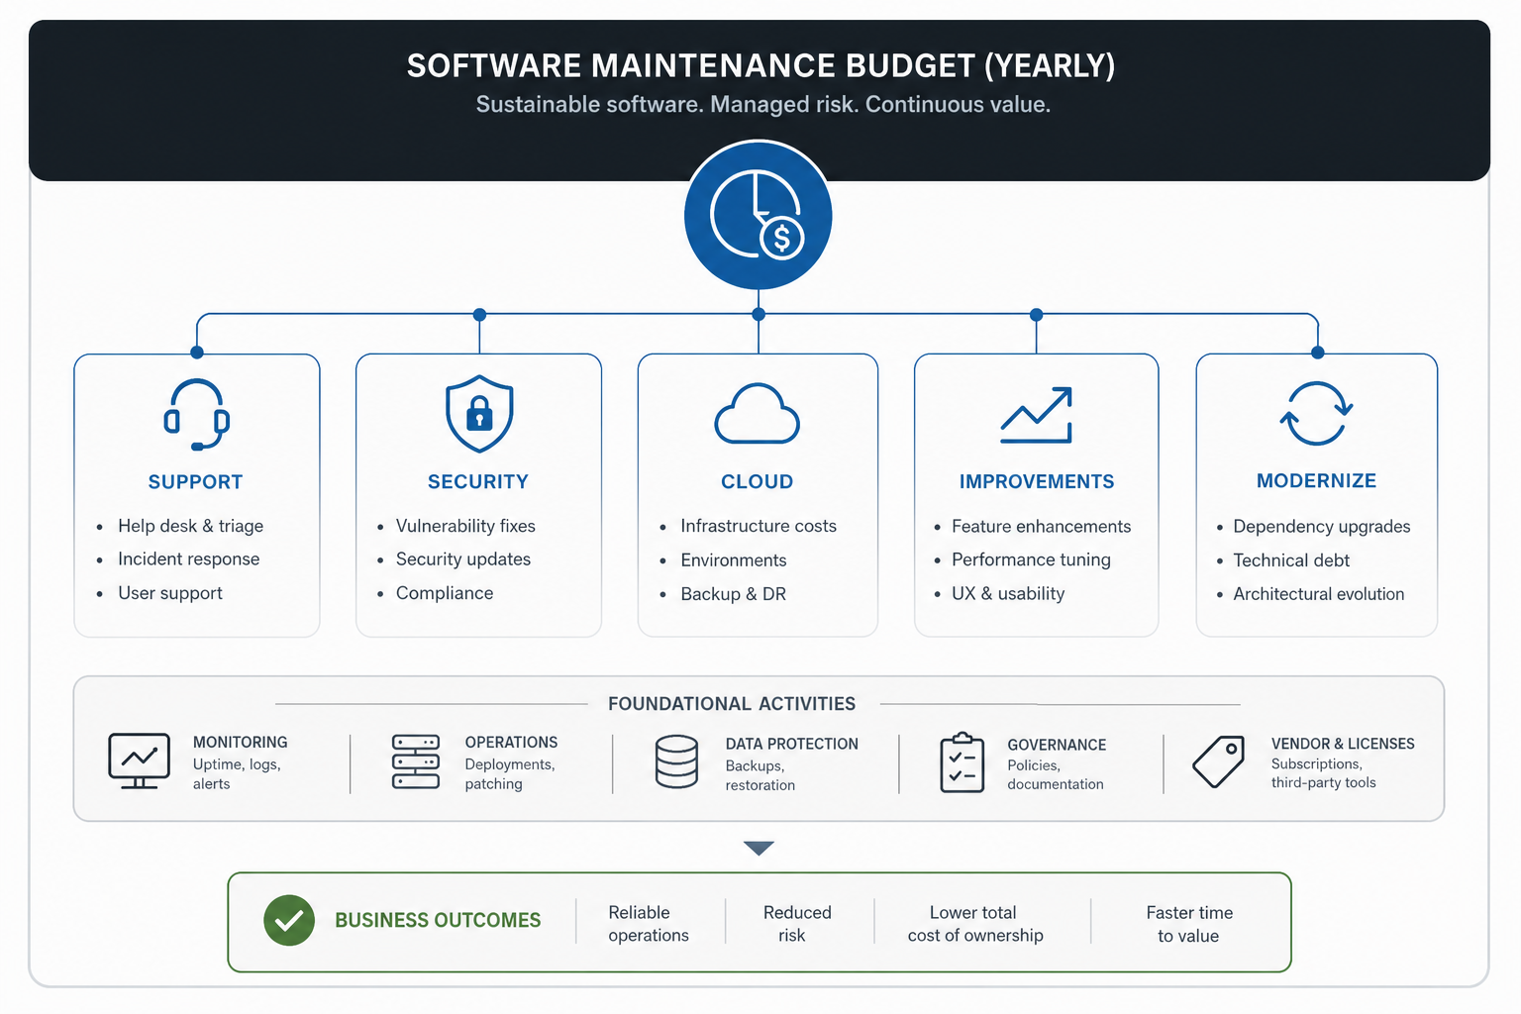Viewport: 1521px width, 1014px height.
Task: Click the Improvements rising chart icon
Action: (1037, 415)
